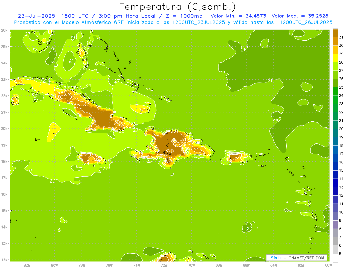
Task: Click blue legend swatch between 15 and 16
Action: (x=335, y=166)
